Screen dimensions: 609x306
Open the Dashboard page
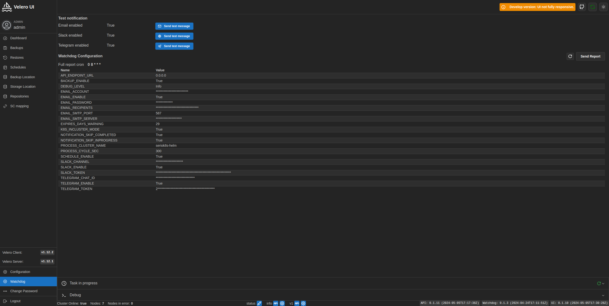click(28, 38)
